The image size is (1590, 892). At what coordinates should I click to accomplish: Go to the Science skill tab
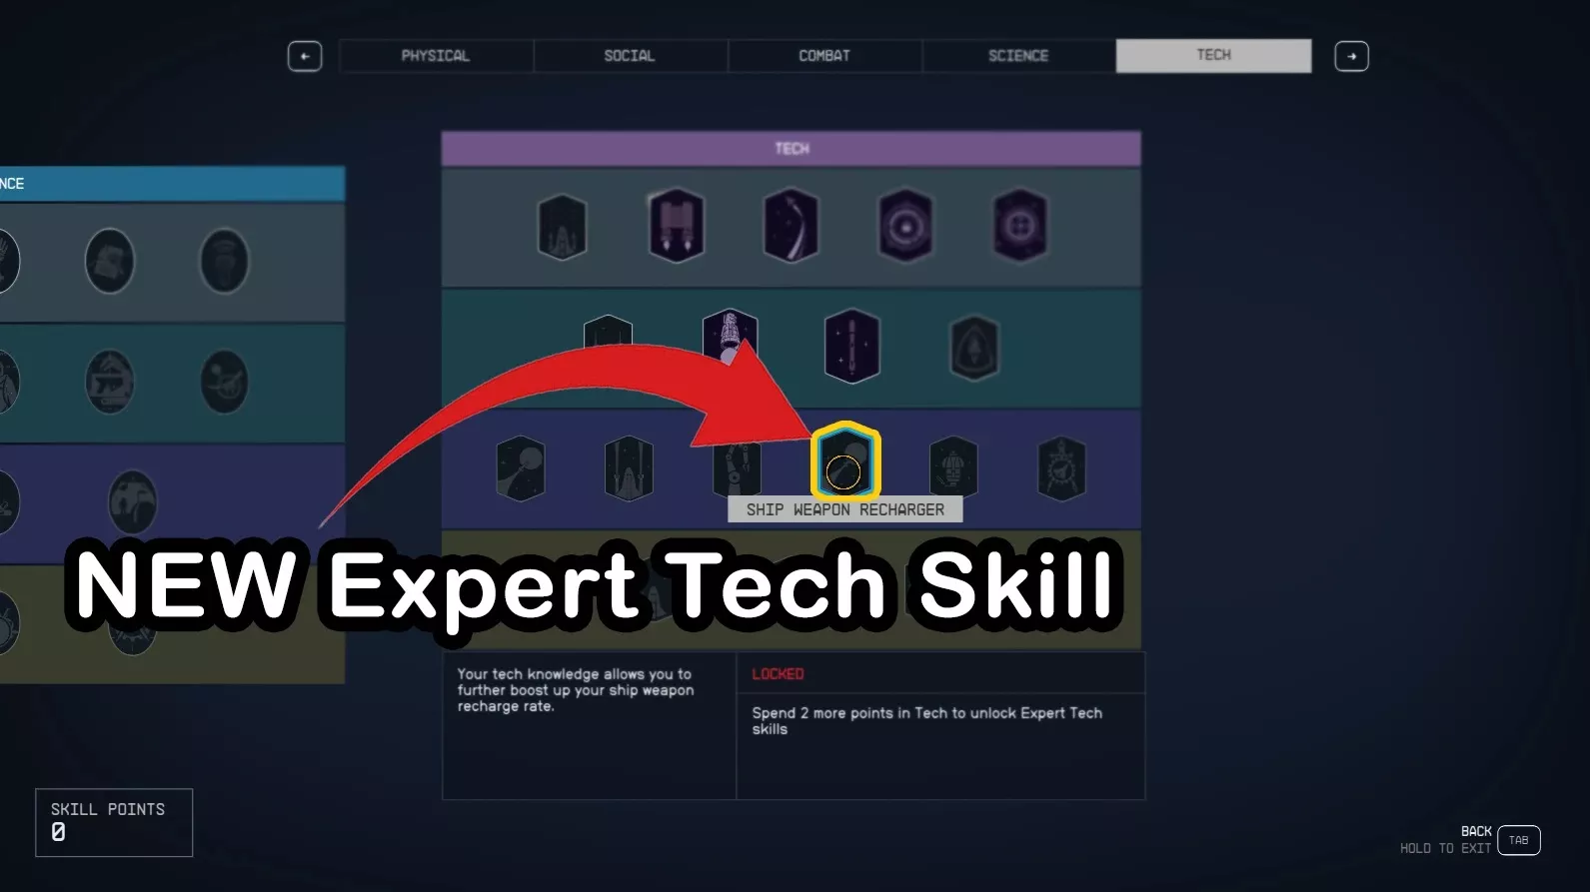1018,56
